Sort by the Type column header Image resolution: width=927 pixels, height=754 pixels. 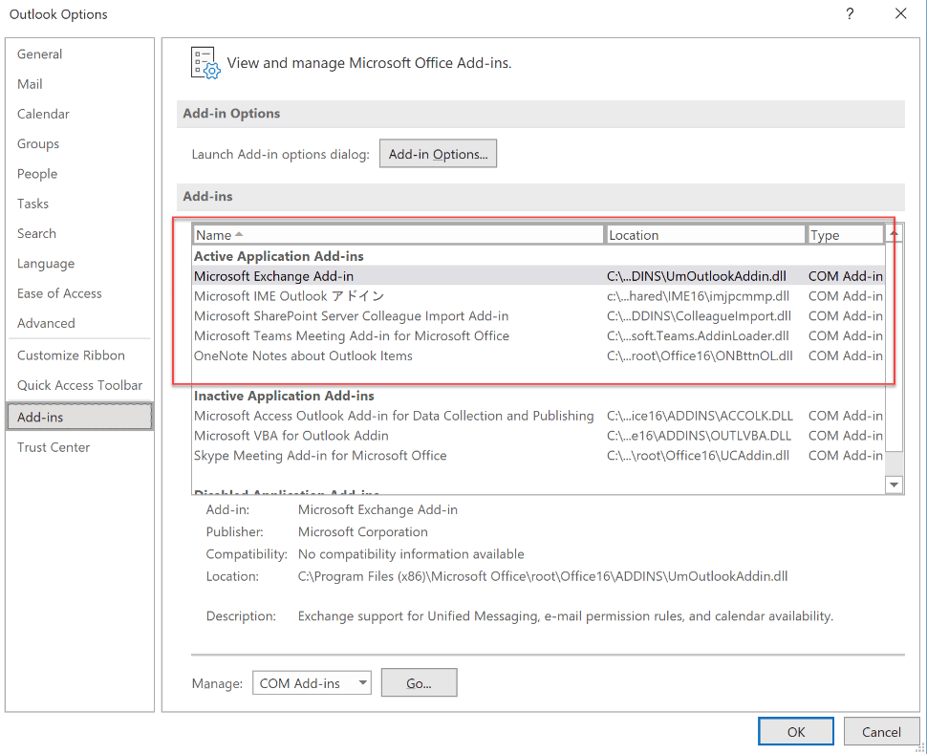coord(846,235)
